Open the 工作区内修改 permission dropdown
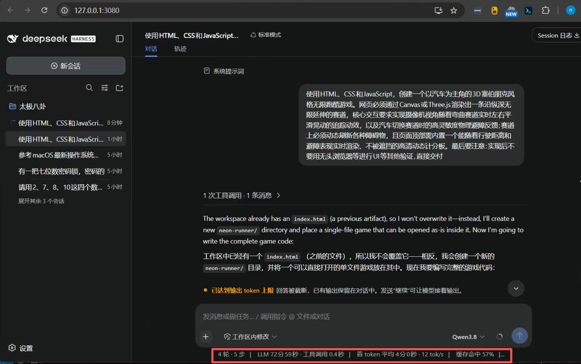Screen dimensions: 581x364 pyautogui.click(x=250, y=337)
